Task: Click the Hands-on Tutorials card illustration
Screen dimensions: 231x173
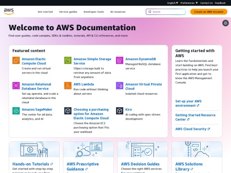Action: [34, 149]
